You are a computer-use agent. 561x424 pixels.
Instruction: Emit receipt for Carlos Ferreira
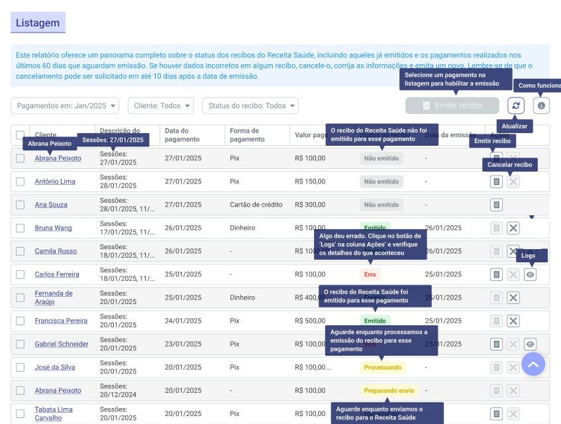(496, 274)
